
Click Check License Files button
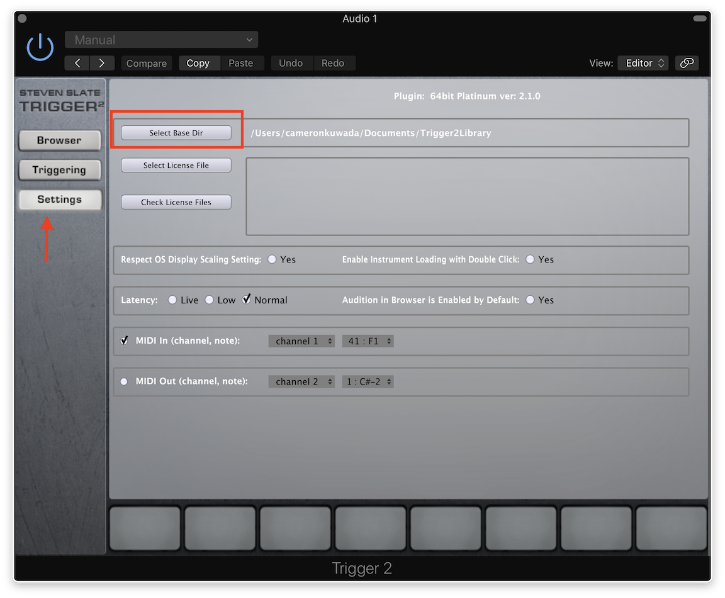(x=176, y=202)
